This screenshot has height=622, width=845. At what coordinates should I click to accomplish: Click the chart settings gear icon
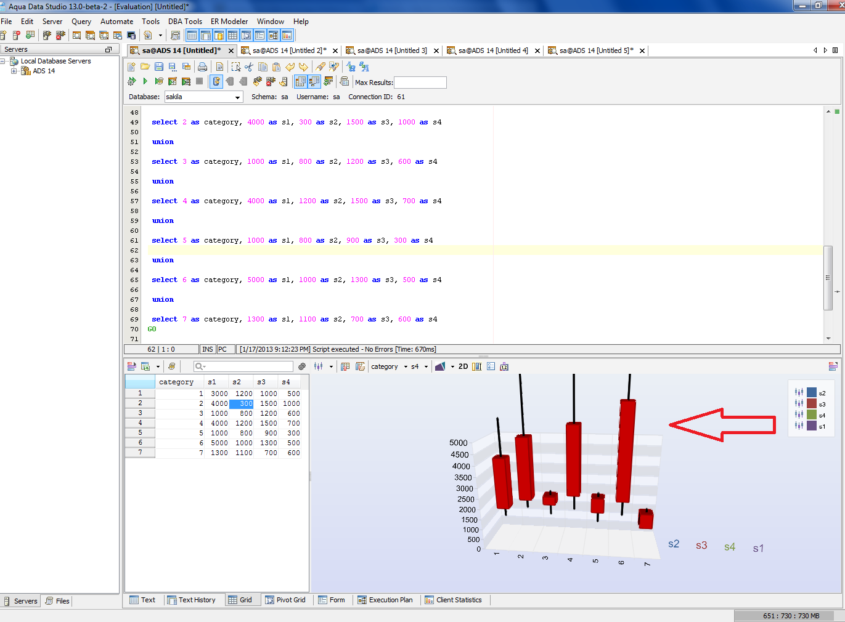(x=302, y=366)
